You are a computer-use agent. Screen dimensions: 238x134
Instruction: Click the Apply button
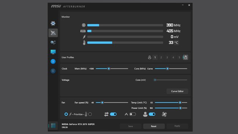point(177,126)
